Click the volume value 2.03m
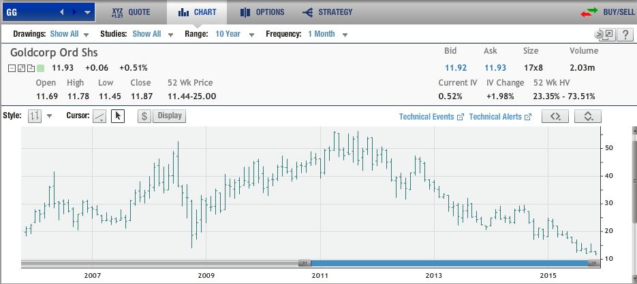Viewport: 637px width, 284px height. pyautogui.click(x=582, y=68)
